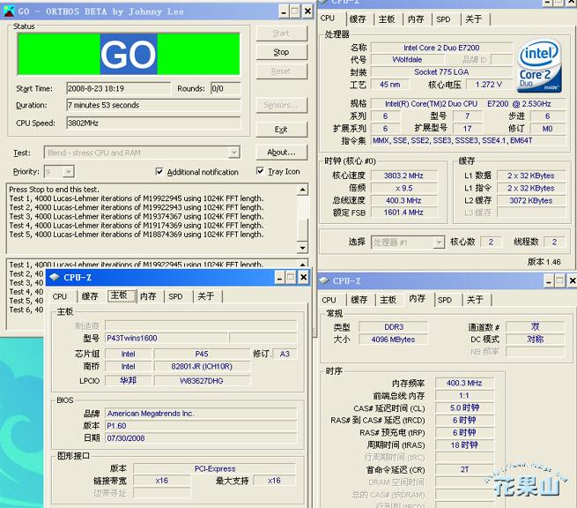Click the DDR3 memory type value
577x508 pixels.
[394, 326]
